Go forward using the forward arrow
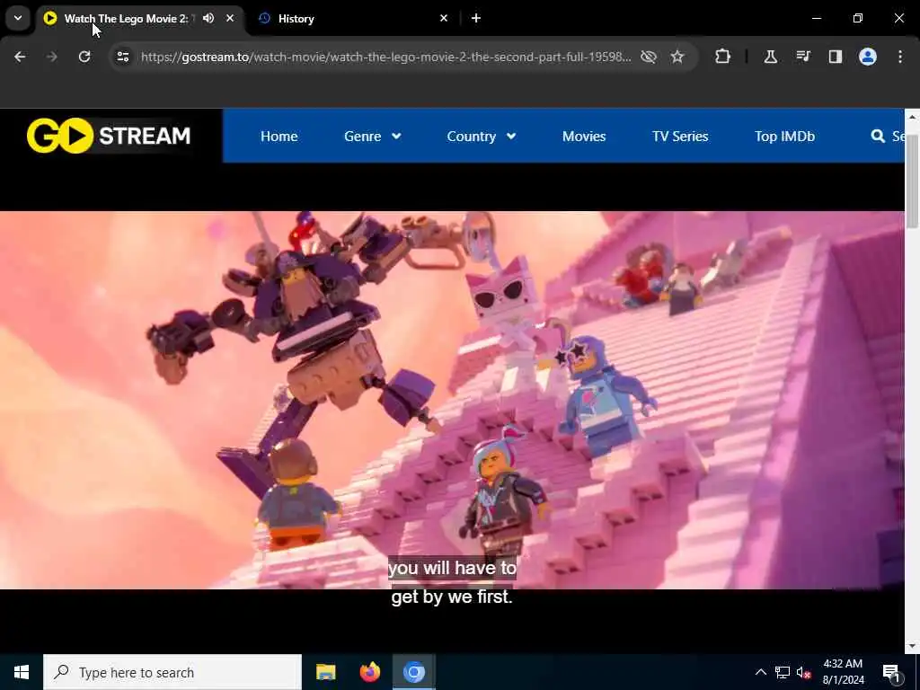The image size is (920, 690). click(51, 57)
